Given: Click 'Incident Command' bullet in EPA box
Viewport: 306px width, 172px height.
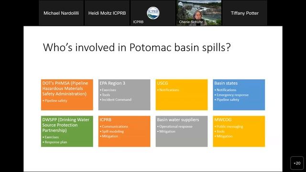Looking at the screenshot, I should 117,100.
